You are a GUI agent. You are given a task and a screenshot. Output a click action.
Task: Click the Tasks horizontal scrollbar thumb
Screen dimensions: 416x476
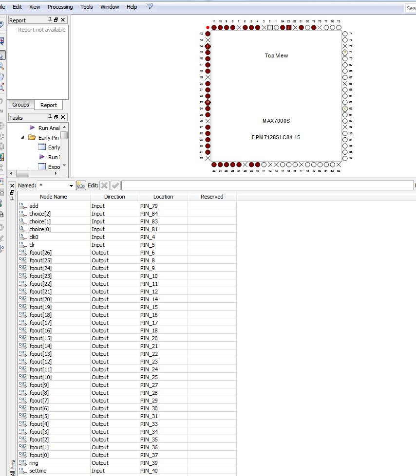pos(23,174)
